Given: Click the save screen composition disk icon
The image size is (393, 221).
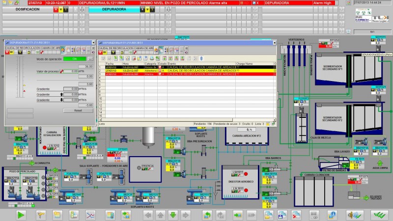Looking at the screenshot, I should tap(282, 215).
